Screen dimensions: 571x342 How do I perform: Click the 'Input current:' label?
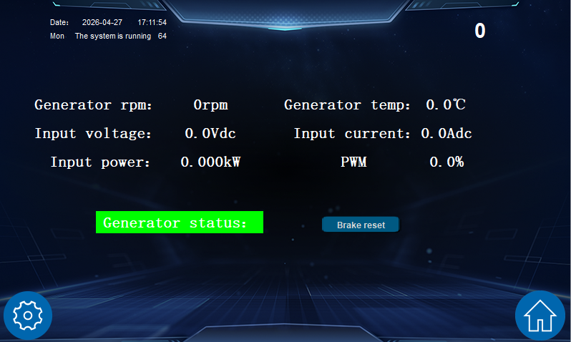point(352,133)
